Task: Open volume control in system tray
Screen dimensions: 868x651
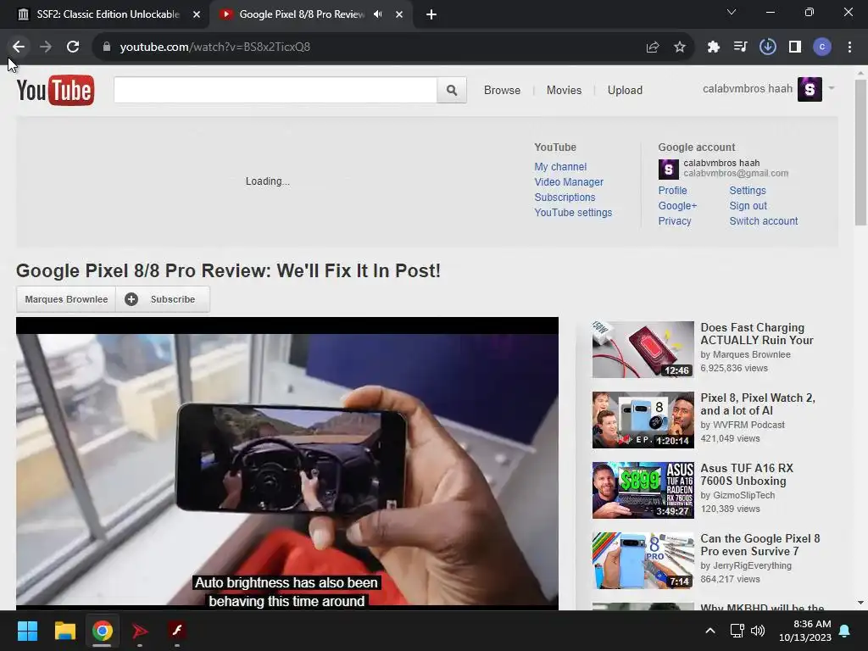Action: tap(758, 631)
